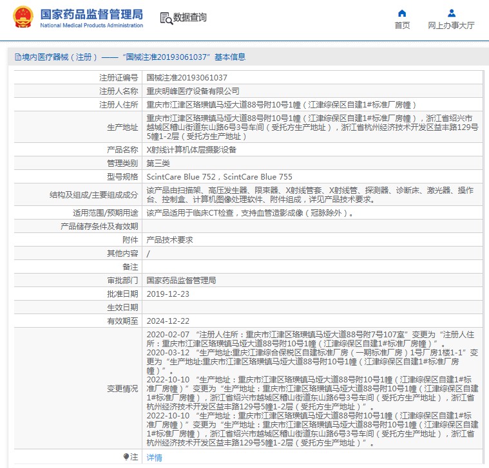
Task: Click the 国家药品监督管理局 header title
Action: pyautogui.click(x=91, y=14)
